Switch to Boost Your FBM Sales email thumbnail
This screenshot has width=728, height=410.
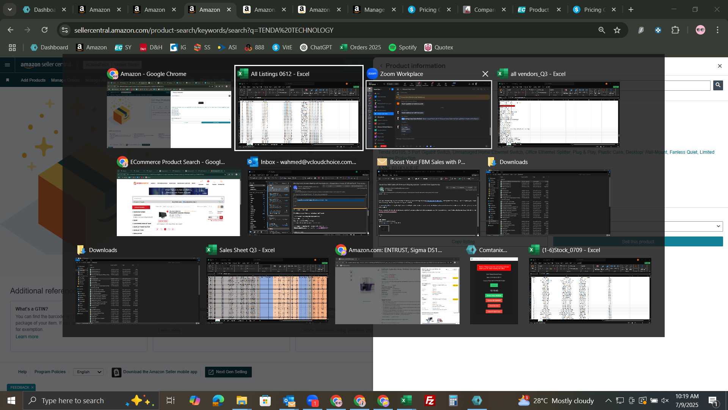click(428, 203)
